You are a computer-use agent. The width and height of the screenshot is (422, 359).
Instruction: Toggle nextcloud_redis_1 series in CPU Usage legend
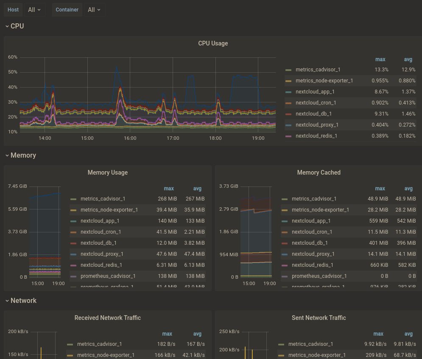tap(316, 136)
